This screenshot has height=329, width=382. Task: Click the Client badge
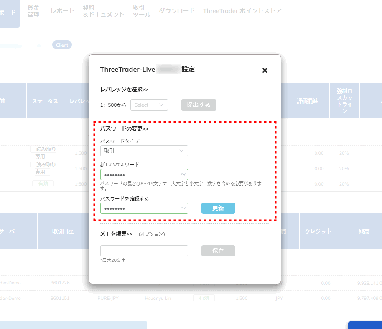[x=62, y=45]
